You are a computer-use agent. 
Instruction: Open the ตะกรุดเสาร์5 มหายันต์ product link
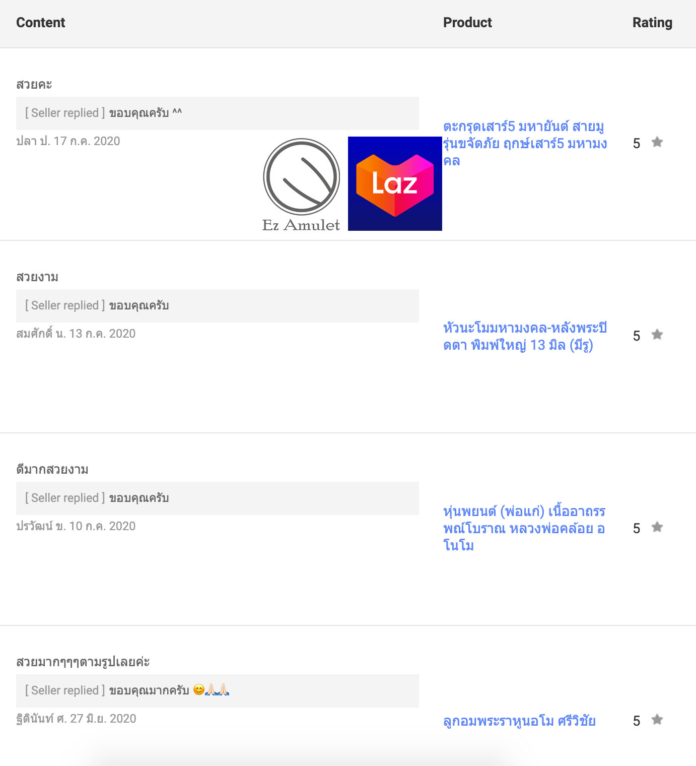[525, 143]
